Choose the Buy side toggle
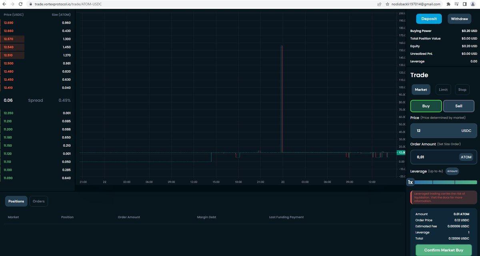 point(426,106)
